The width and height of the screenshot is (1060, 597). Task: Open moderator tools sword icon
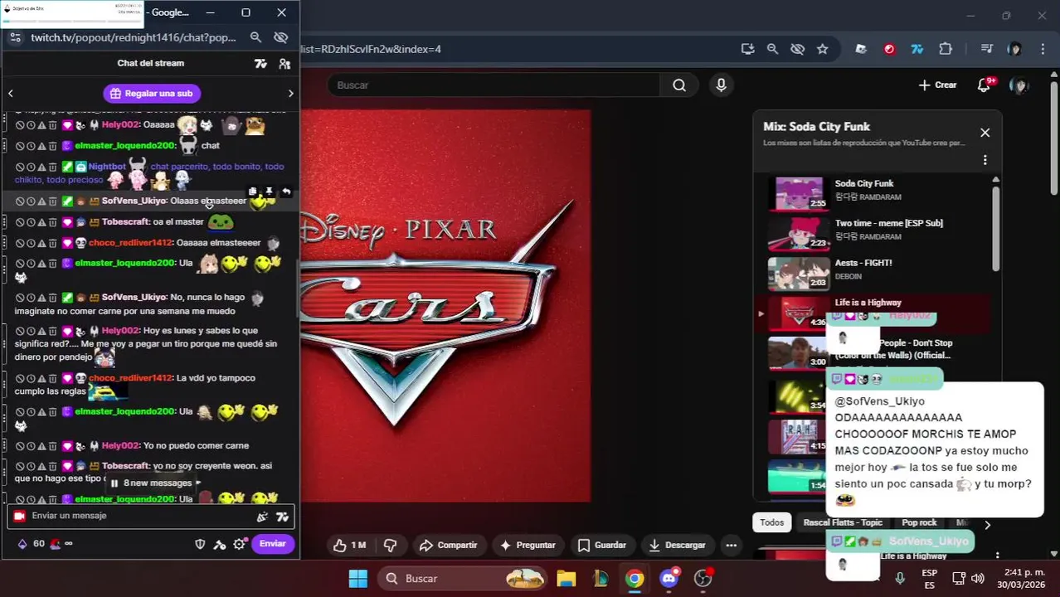[x=220, y=544]
